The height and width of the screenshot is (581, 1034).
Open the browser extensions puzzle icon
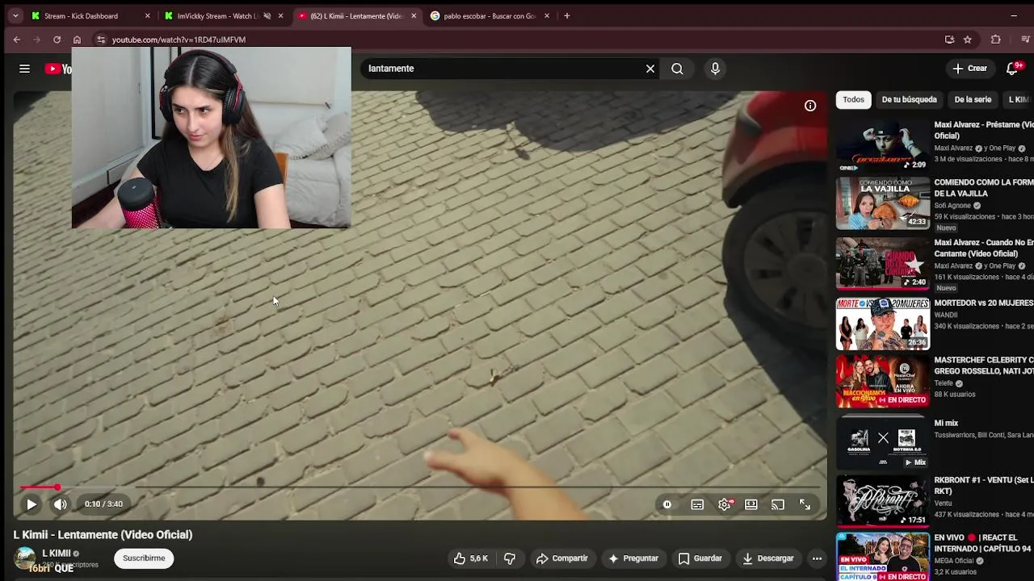point(996,40)
